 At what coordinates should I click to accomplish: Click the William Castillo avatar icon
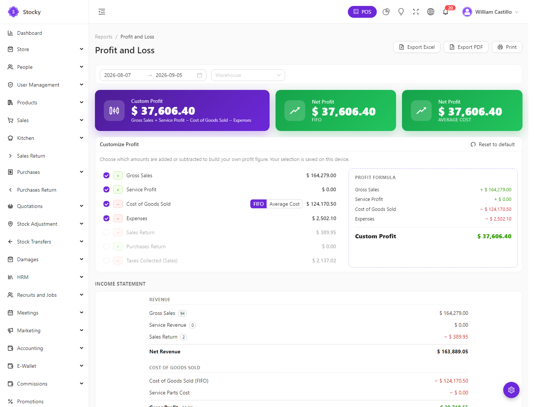click(467, 12)
